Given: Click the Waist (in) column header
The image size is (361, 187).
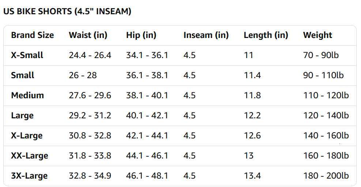Looking at the screenshot, I should [88, 35].
